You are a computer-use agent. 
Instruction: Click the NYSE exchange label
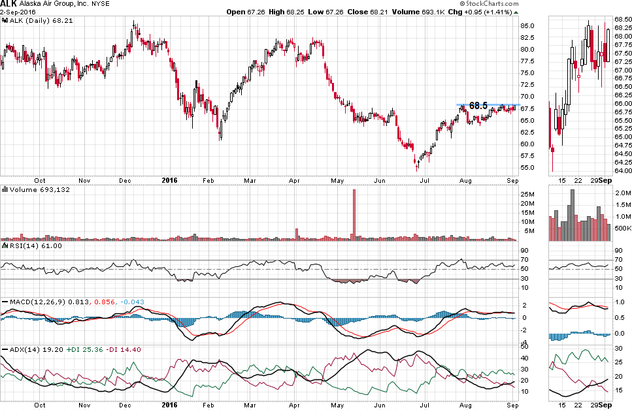(101, 4)
